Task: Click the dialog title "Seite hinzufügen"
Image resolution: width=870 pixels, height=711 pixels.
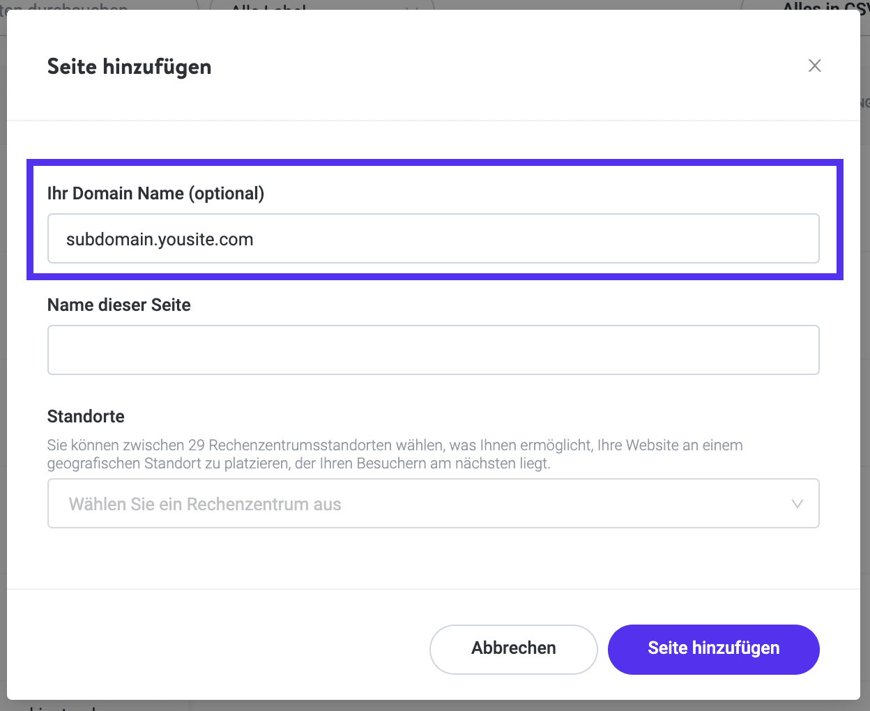Action: point(129,67)
